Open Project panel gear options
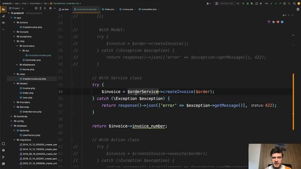This screenshot has height=169, width=301. (x=50, y=8)
